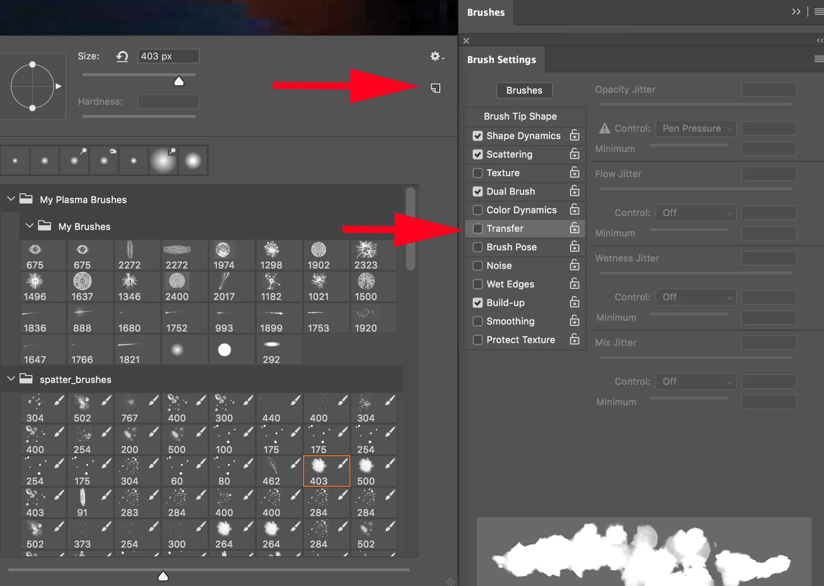This screenshot has width=824, height=586.
Task: Toggle lock for Scattering
Action: click(x=575, y=154)
